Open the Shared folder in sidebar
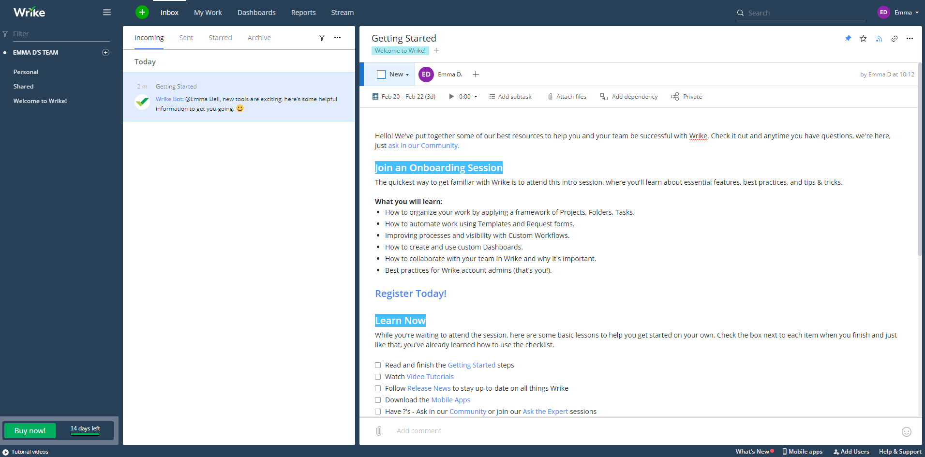This screenshot has height=457, width=925. 24,87
